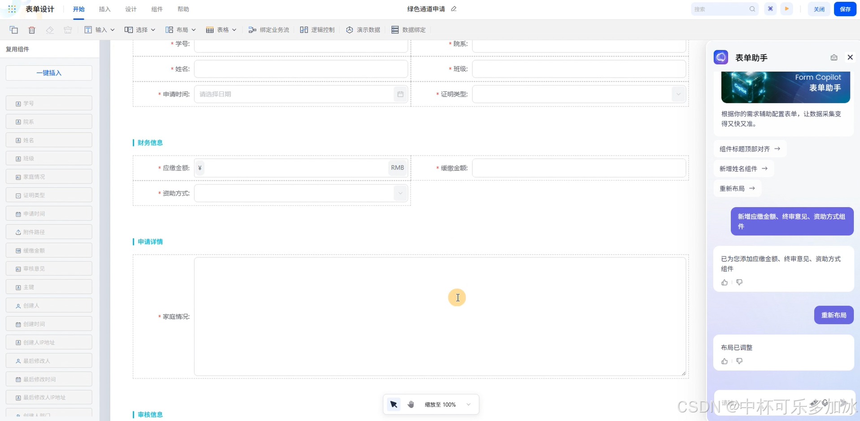Switch to the 设计 tab
Screen dimensions: 860x421
[131, 9]
